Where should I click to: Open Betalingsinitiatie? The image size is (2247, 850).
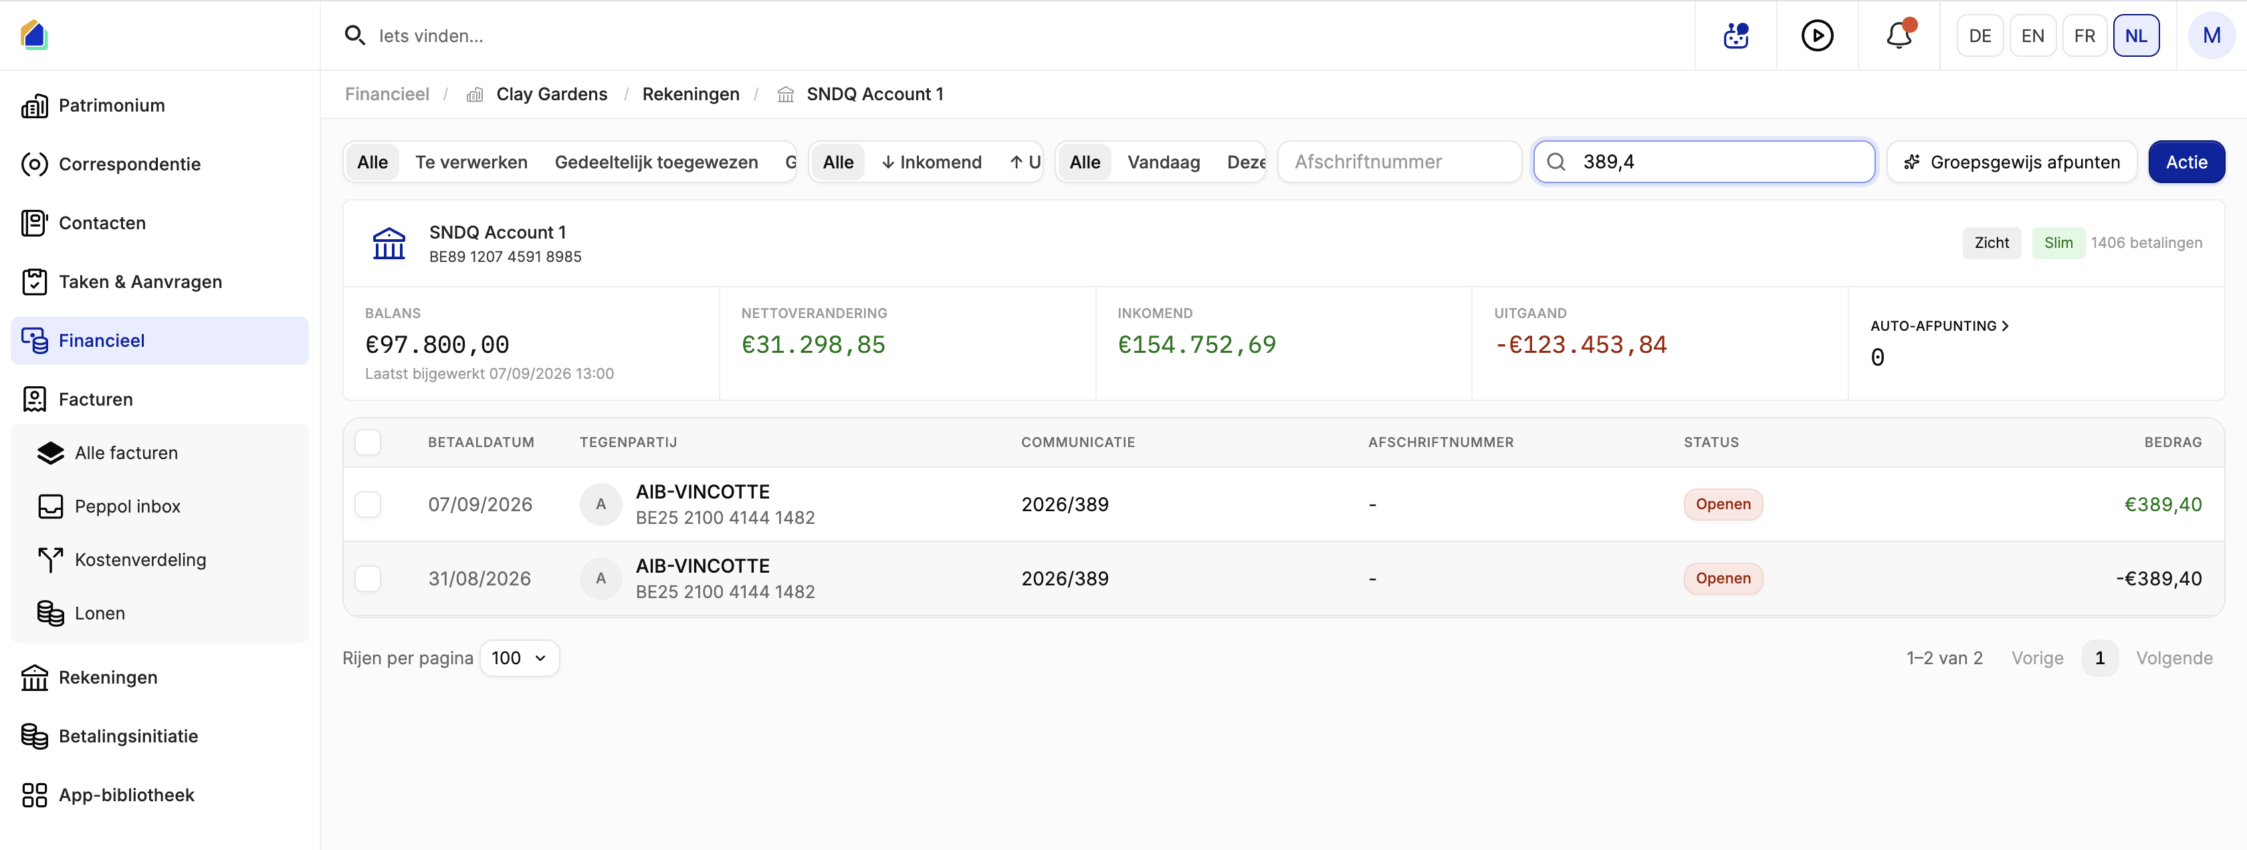click(x=160, y=736)
